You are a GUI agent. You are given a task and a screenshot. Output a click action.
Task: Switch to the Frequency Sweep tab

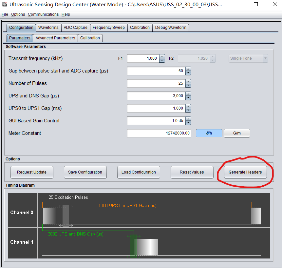109,28
